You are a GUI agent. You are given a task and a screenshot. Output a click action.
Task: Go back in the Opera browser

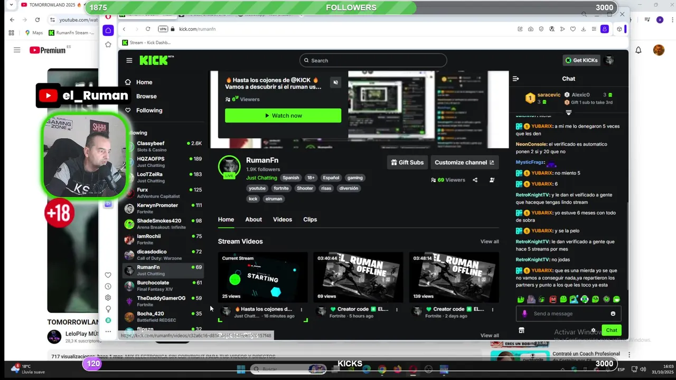point(124,29)
